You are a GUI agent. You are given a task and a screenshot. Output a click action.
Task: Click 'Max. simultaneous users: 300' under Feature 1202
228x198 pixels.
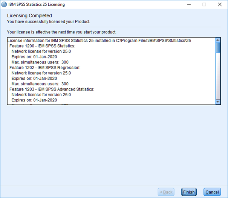[x=40, y=84]
